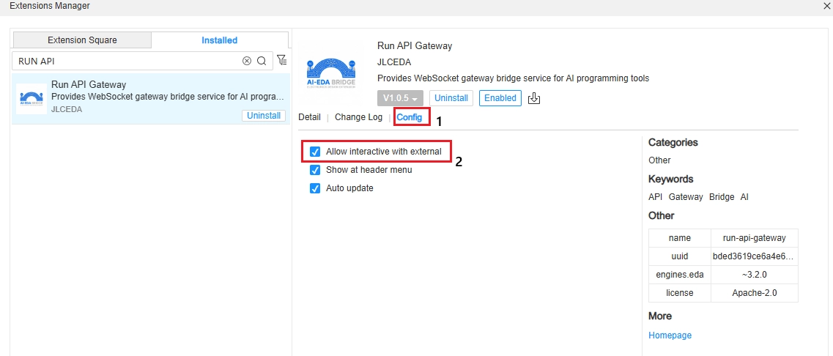Click the uuid value bded3619ce6a4e6…
Viewport: 833px width, 356px height.
click(x=755, y=256)
